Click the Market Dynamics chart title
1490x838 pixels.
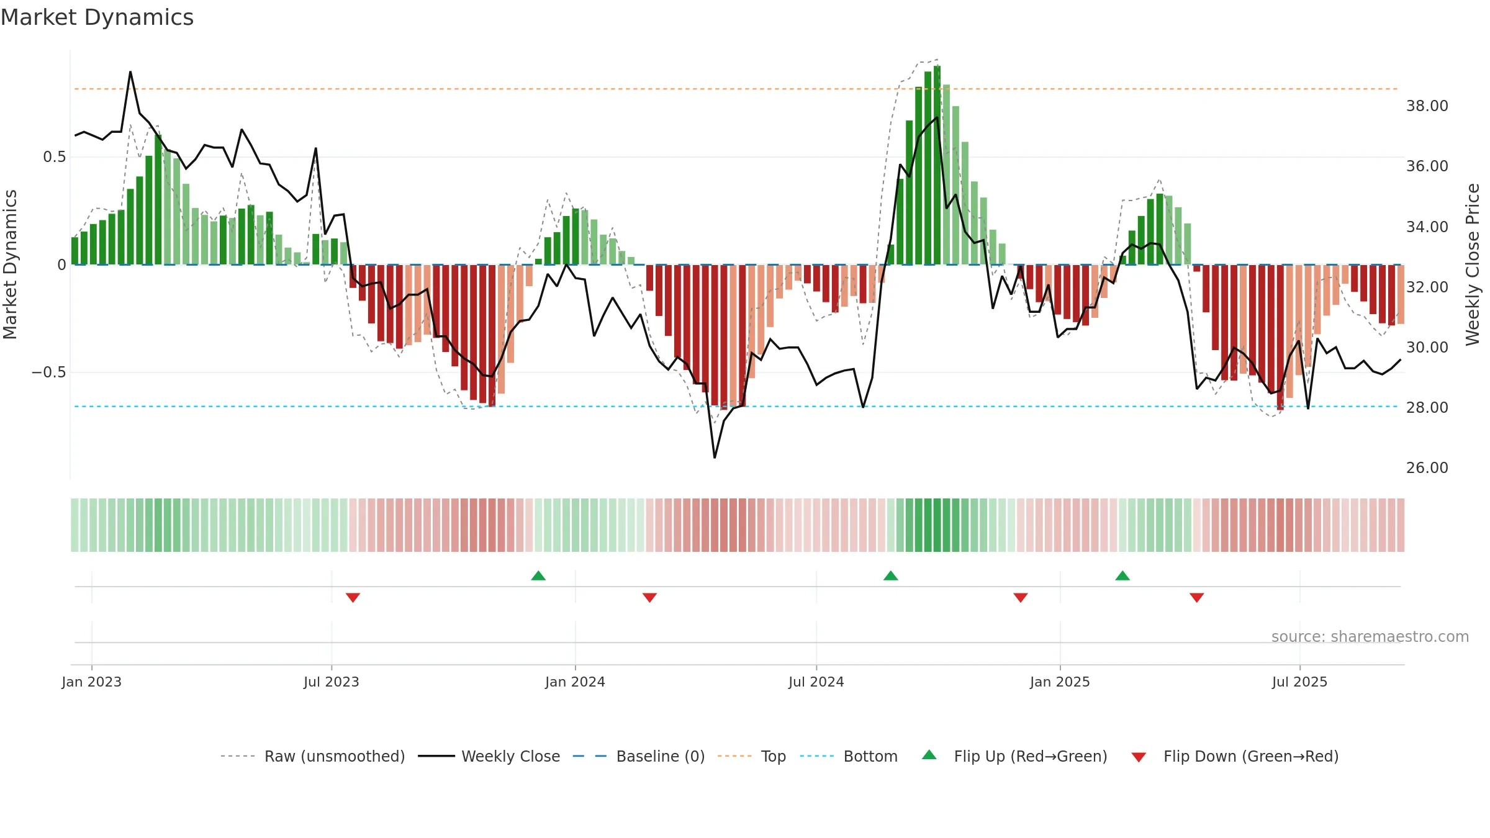(97, 17)
